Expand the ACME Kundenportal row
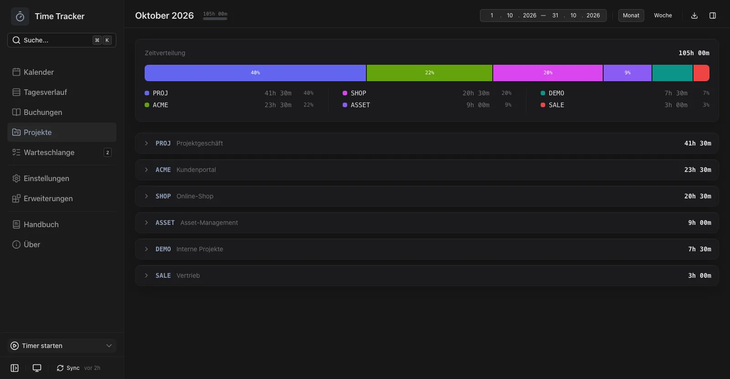This screenshot has width=730, height=379. tap(427, 170)
